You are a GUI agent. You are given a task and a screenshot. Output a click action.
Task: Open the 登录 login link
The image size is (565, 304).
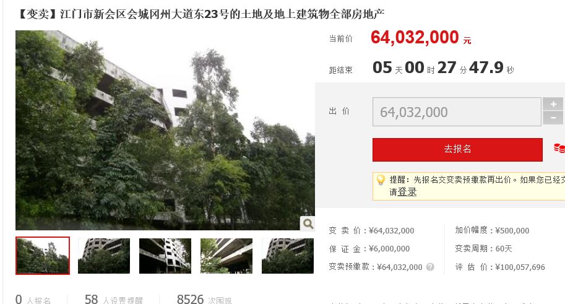[x=407, y=192]
